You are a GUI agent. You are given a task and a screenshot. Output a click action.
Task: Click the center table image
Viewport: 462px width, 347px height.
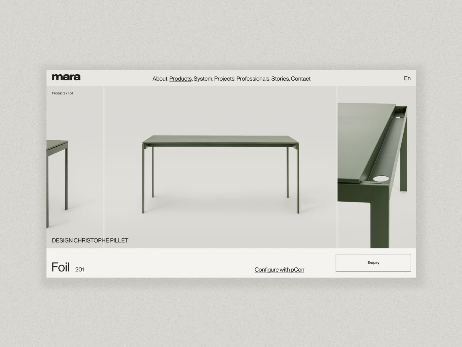[221, 168]
